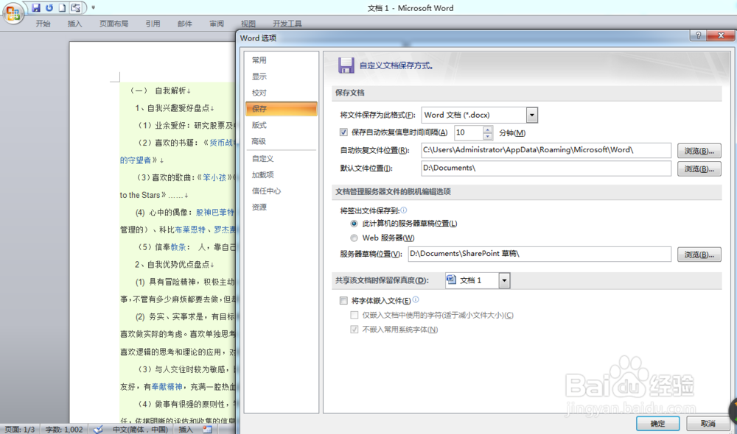Browse for server drafts location
The image size is (737, 434).
699,255
